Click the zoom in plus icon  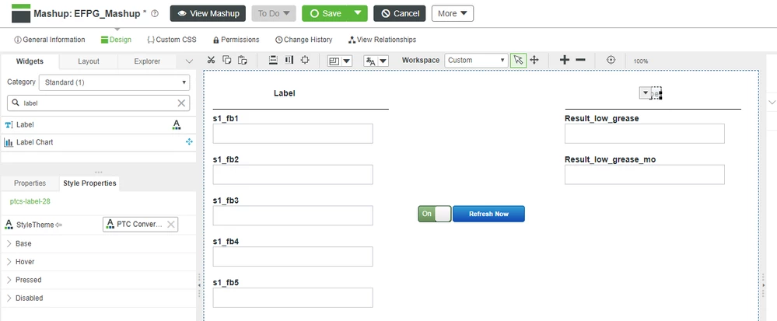tap(565, 60)
